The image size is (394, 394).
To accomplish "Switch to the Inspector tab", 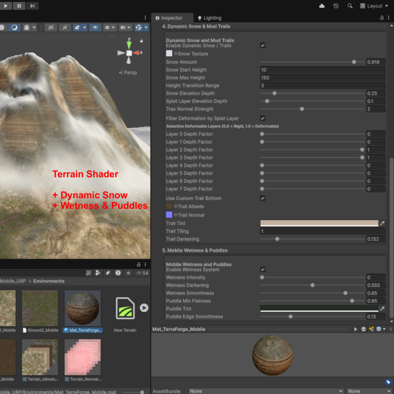I will tap(172, 18).
